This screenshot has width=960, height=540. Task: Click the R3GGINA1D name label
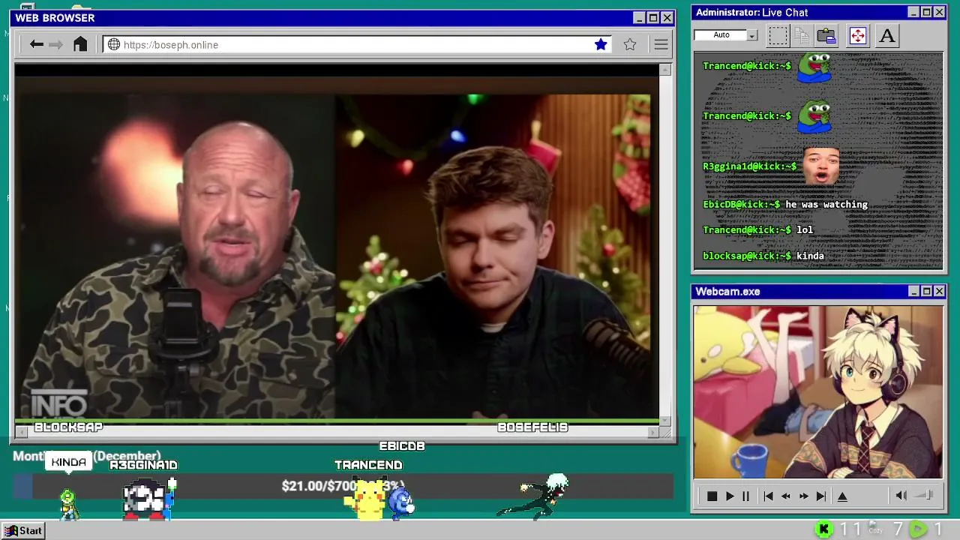(x=143, y=465)
